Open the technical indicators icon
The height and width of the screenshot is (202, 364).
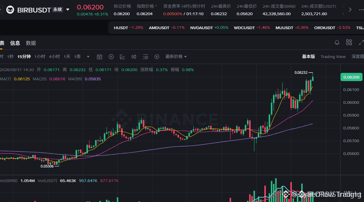pos(122,57)
